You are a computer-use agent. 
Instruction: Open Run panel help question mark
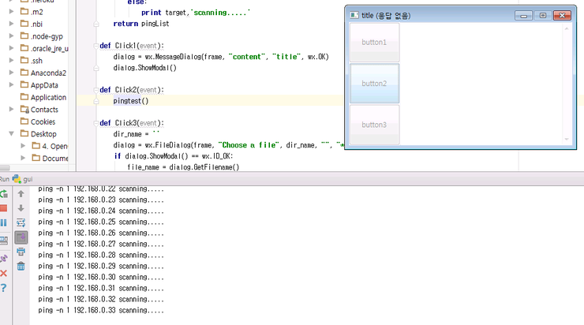pos(4,288)
